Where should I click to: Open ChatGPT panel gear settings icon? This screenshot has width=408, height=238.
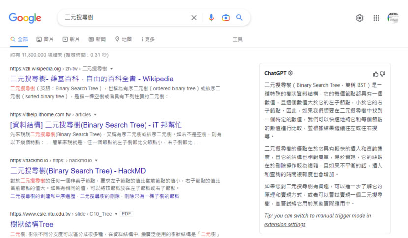(x=291, y=73)
